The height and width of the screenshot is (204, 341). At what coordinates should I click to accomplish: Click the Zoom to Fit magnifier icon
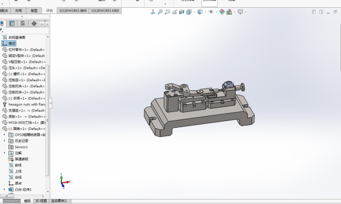[x=160, y=12]
